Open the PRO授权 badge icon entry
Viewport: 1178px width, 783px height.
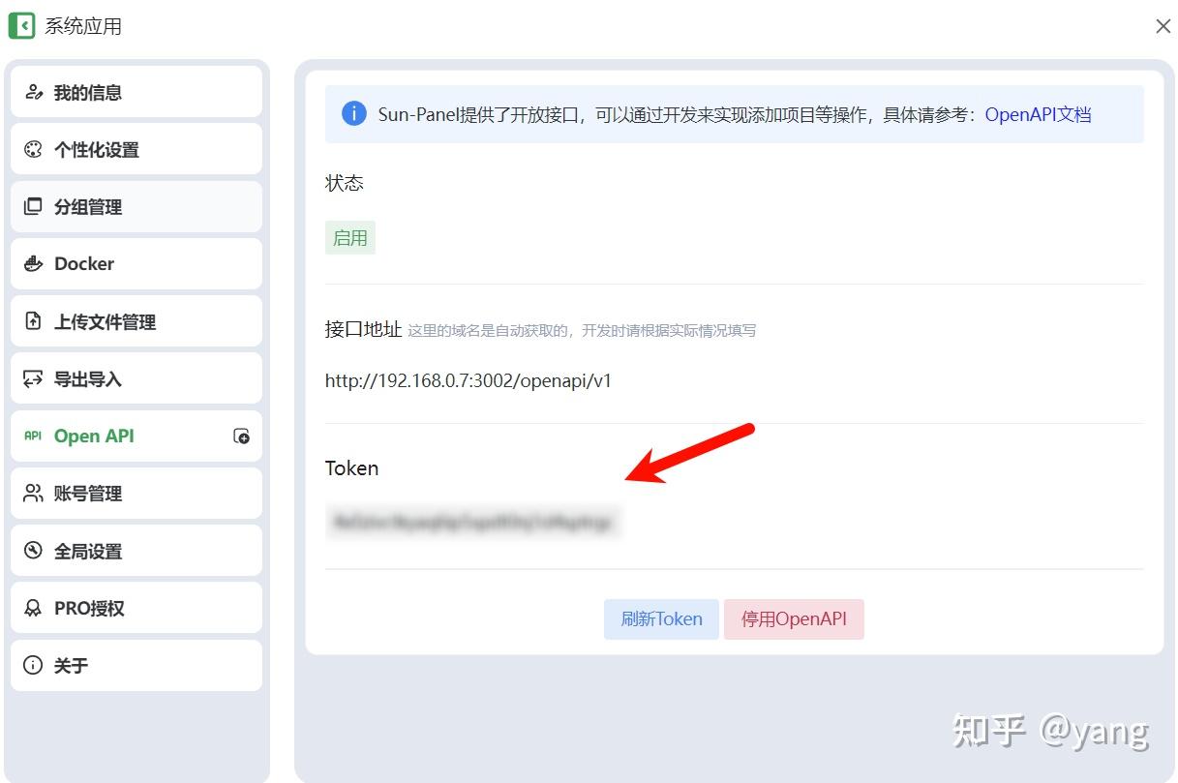pyautogui.click(x=34, y=609)
